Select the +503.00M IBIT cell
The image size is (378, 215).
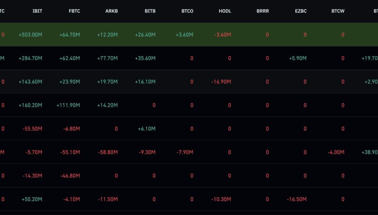[31, 35]
